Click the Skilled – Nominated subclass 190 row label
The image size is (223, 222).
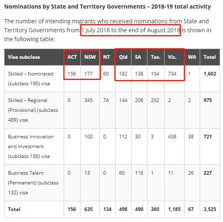click(x=31, y=79)
